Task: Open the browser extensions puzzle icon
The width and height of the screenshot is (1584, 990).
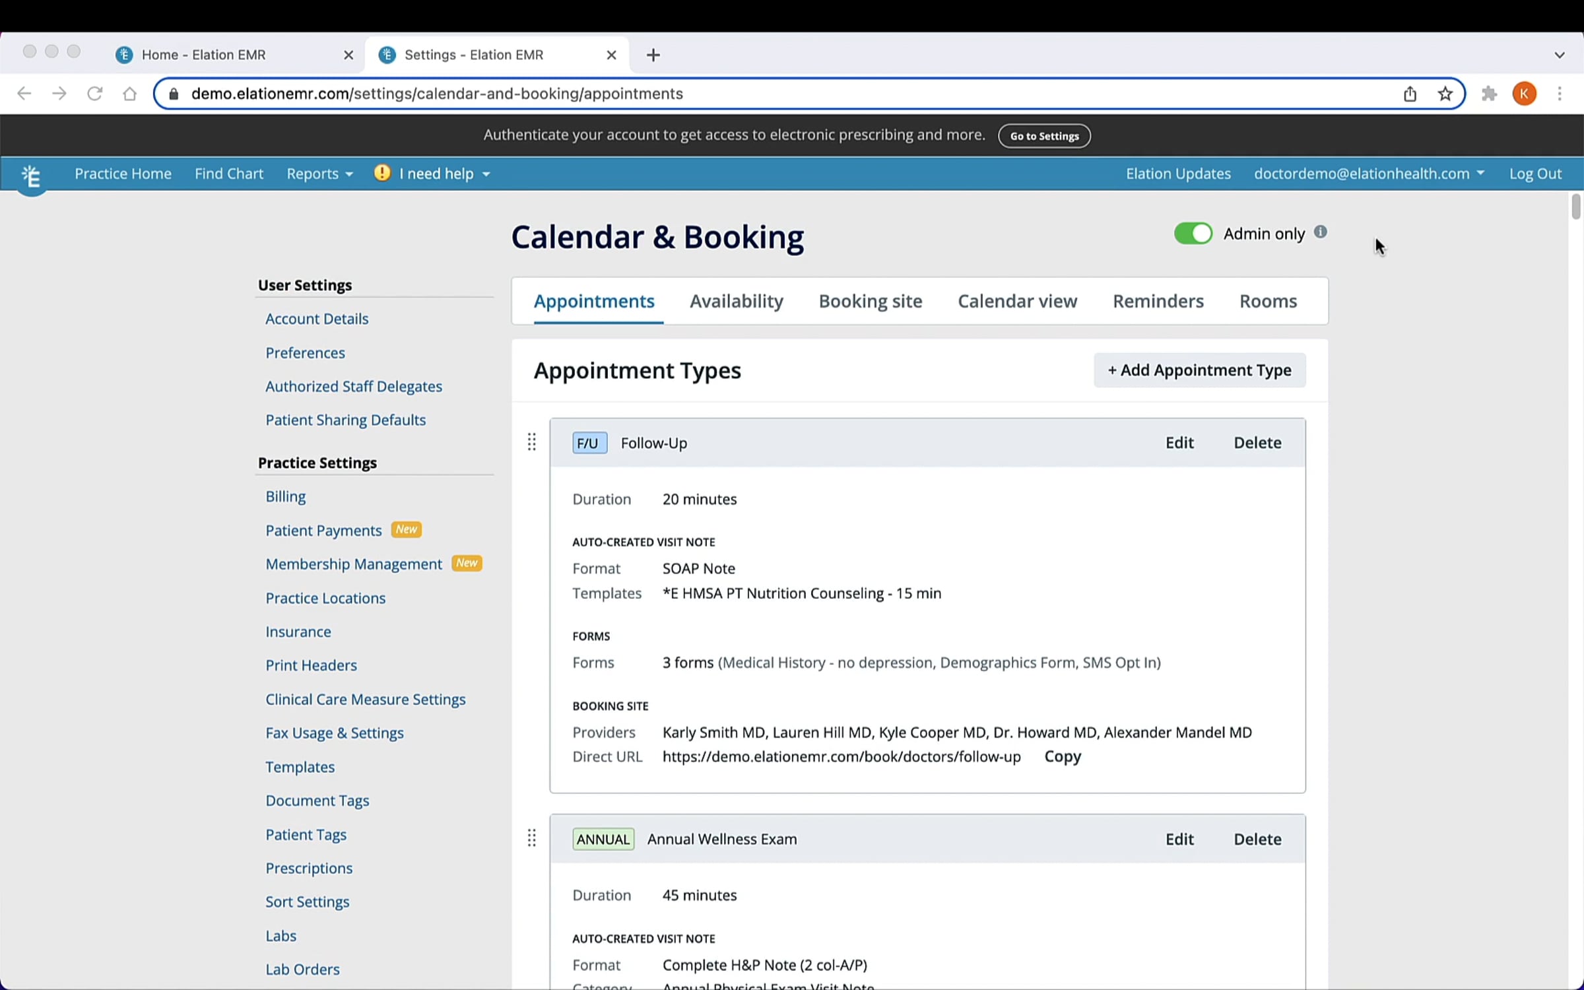Action: [1489, 94]
